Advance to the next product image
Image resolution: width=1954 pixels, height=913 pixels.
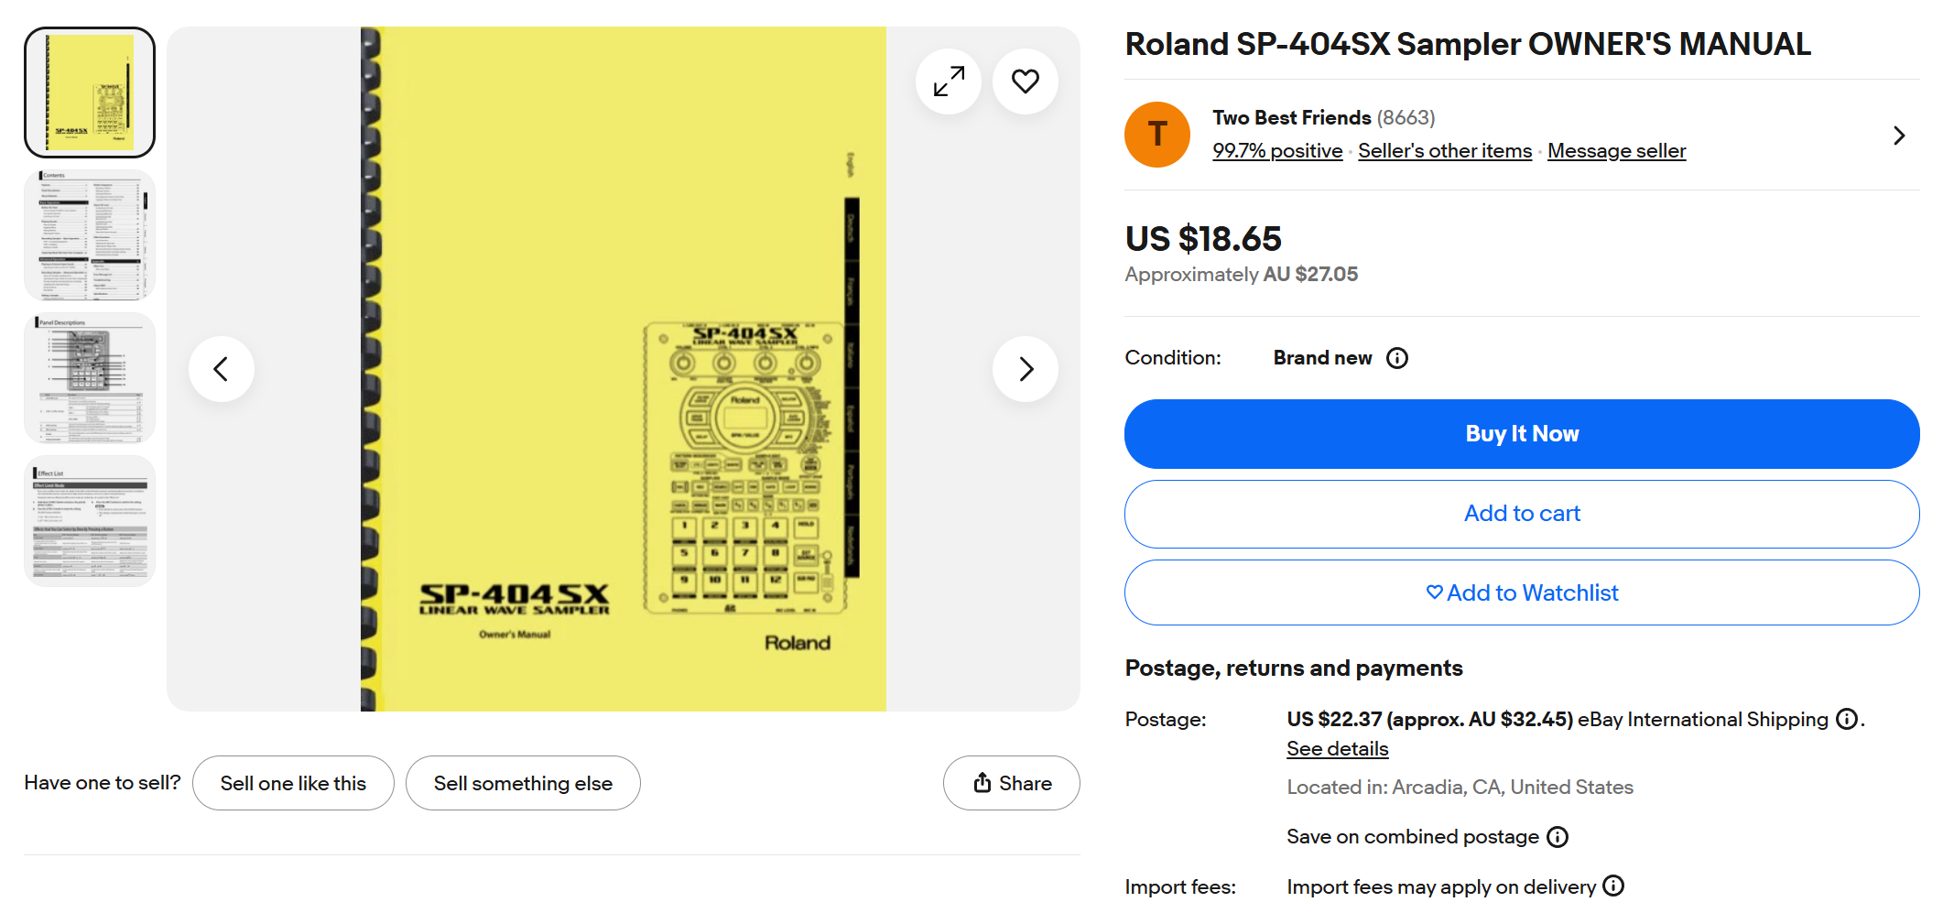coord(1026,369)
